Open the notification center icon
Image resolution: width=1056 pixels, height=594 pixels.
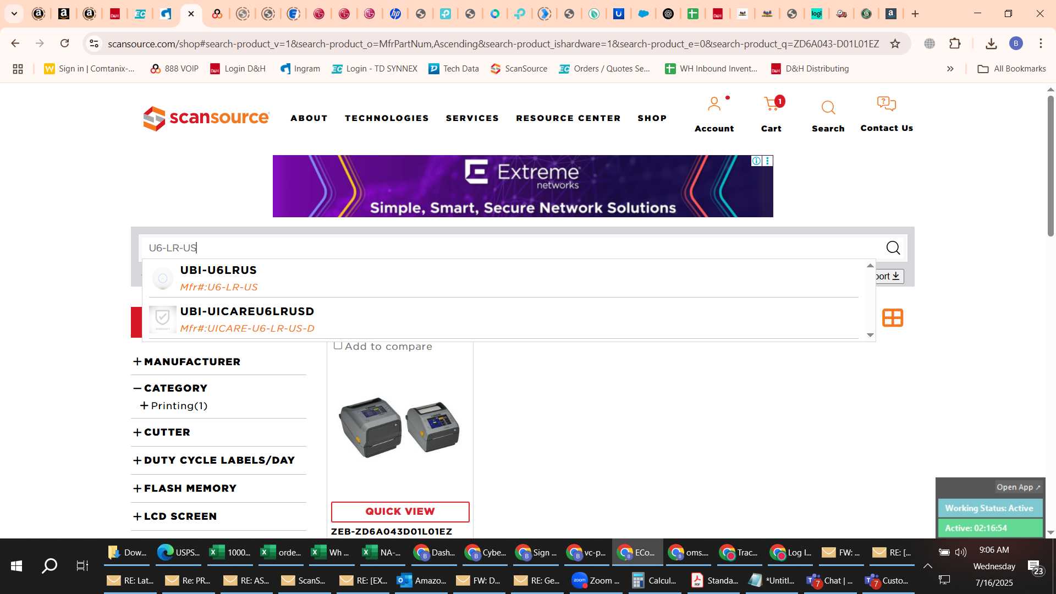pos(1035,567)
